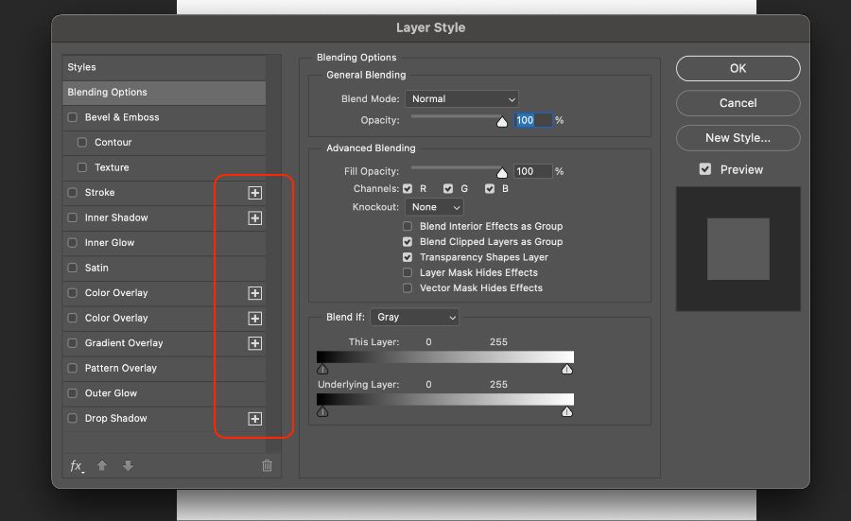Viewport: 851px width, 521px height.
Task: Open the Blend If Gray dropdown
Action: point(415,317)
